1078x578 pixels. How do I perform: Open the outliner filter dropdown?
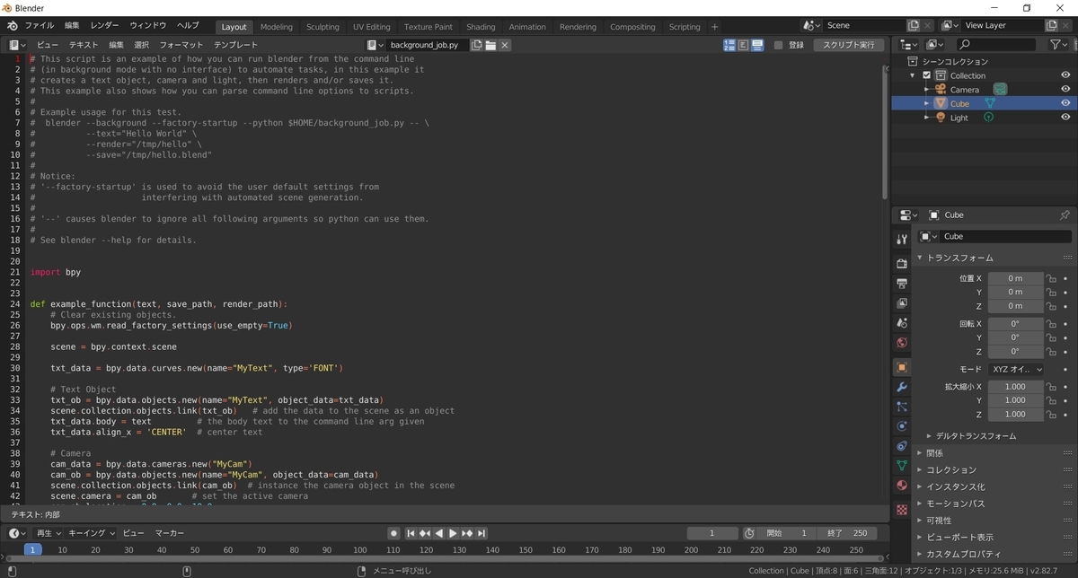pos(1059,45)
